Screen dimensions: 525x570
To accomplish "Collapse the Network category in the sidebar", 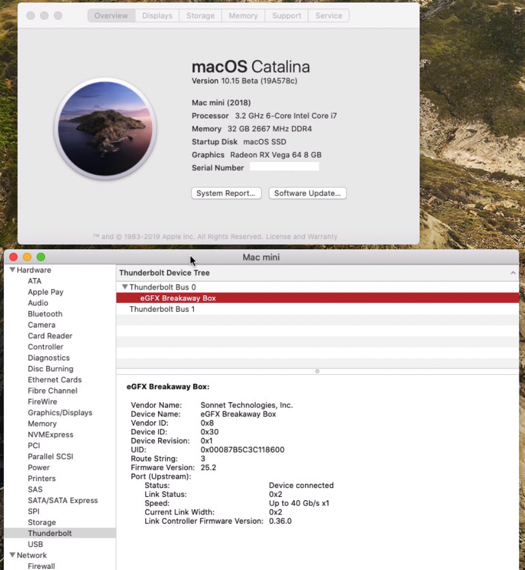I will click(x=12, y=555).
